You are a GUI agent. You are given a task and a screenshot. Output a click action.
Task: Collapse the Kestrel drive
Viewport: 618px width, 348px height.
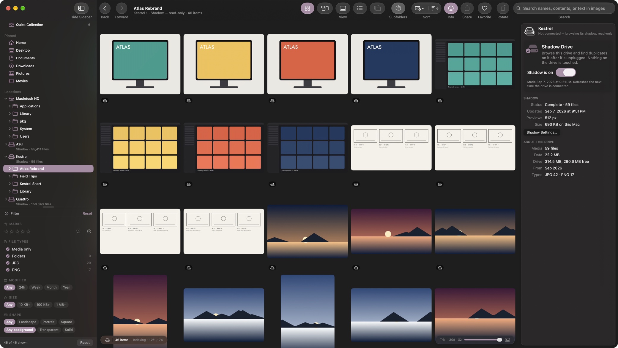coord(6,157)
